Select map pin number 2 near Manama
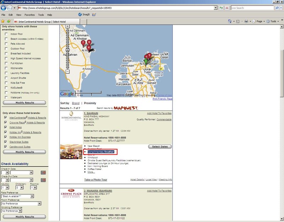Image resolution: width=284 pixels, height=222 pixels. [149, 55]
